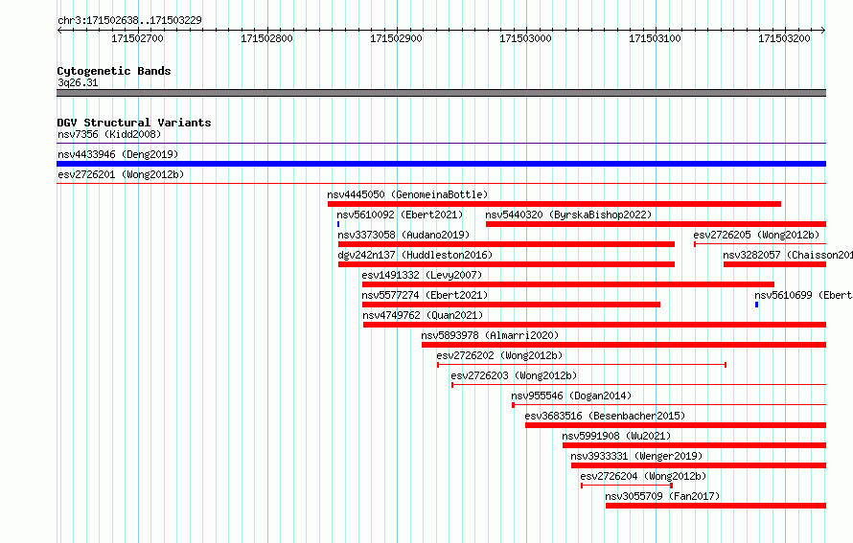This screenshot has height=543, width=853.
Task: Open nsv5440320 (ByrskaBishop2022) label
Action: point(568,215)
